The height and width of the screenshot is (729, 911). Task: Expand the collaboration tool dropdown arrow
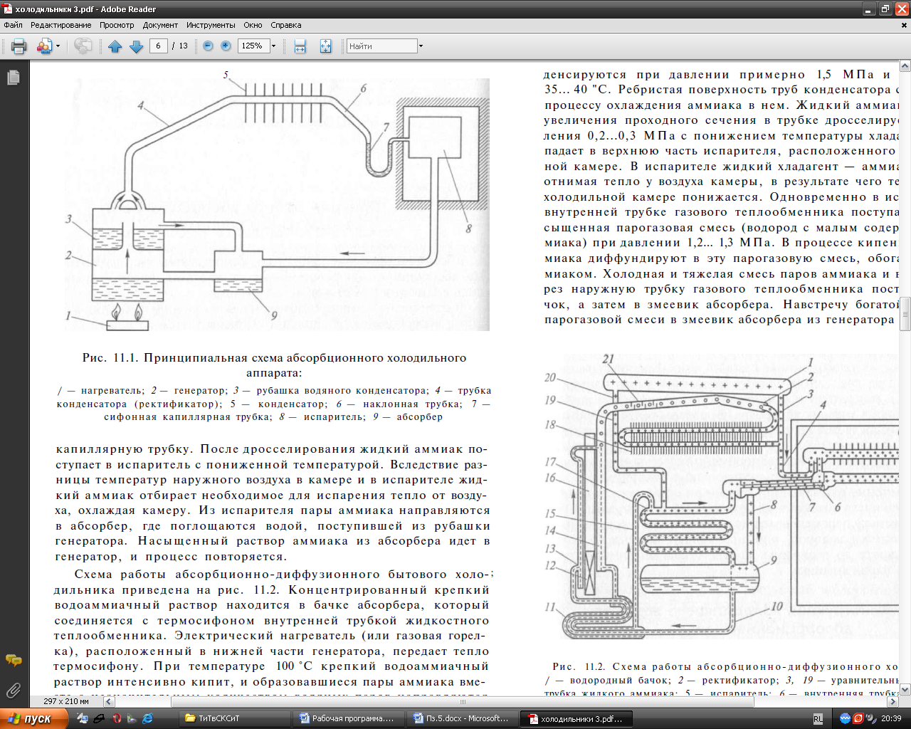click(58, 46)
